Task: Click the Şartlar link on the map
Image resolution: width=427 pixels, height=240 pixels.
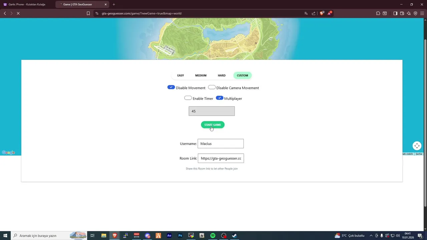Action: coord(419,154)
